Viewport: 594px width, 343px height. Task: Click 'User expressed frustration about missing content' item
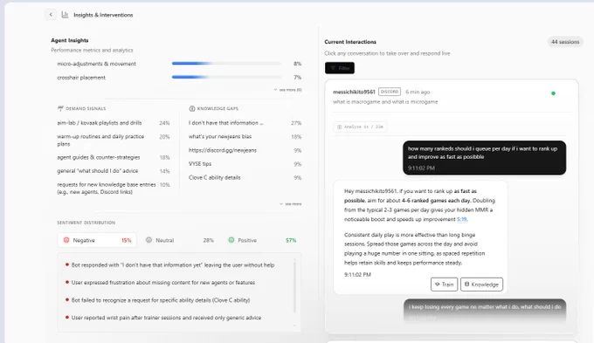click(162, 283)
